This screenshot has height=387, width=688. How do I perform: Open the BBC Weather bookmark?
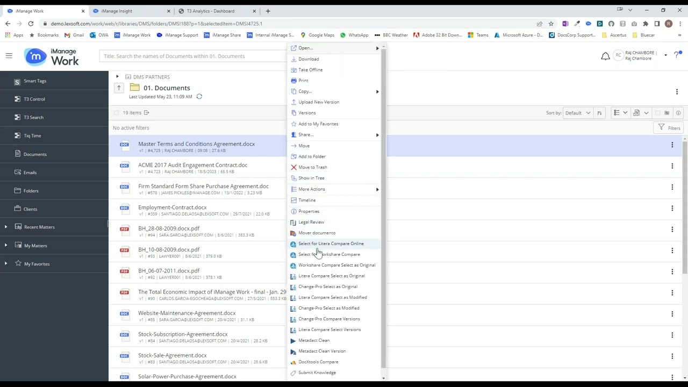[x=391, y=35]
